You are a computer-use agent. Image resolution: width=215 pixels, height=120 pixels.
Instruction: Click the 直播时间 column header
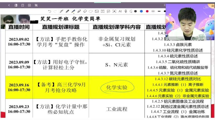[19, 27]
